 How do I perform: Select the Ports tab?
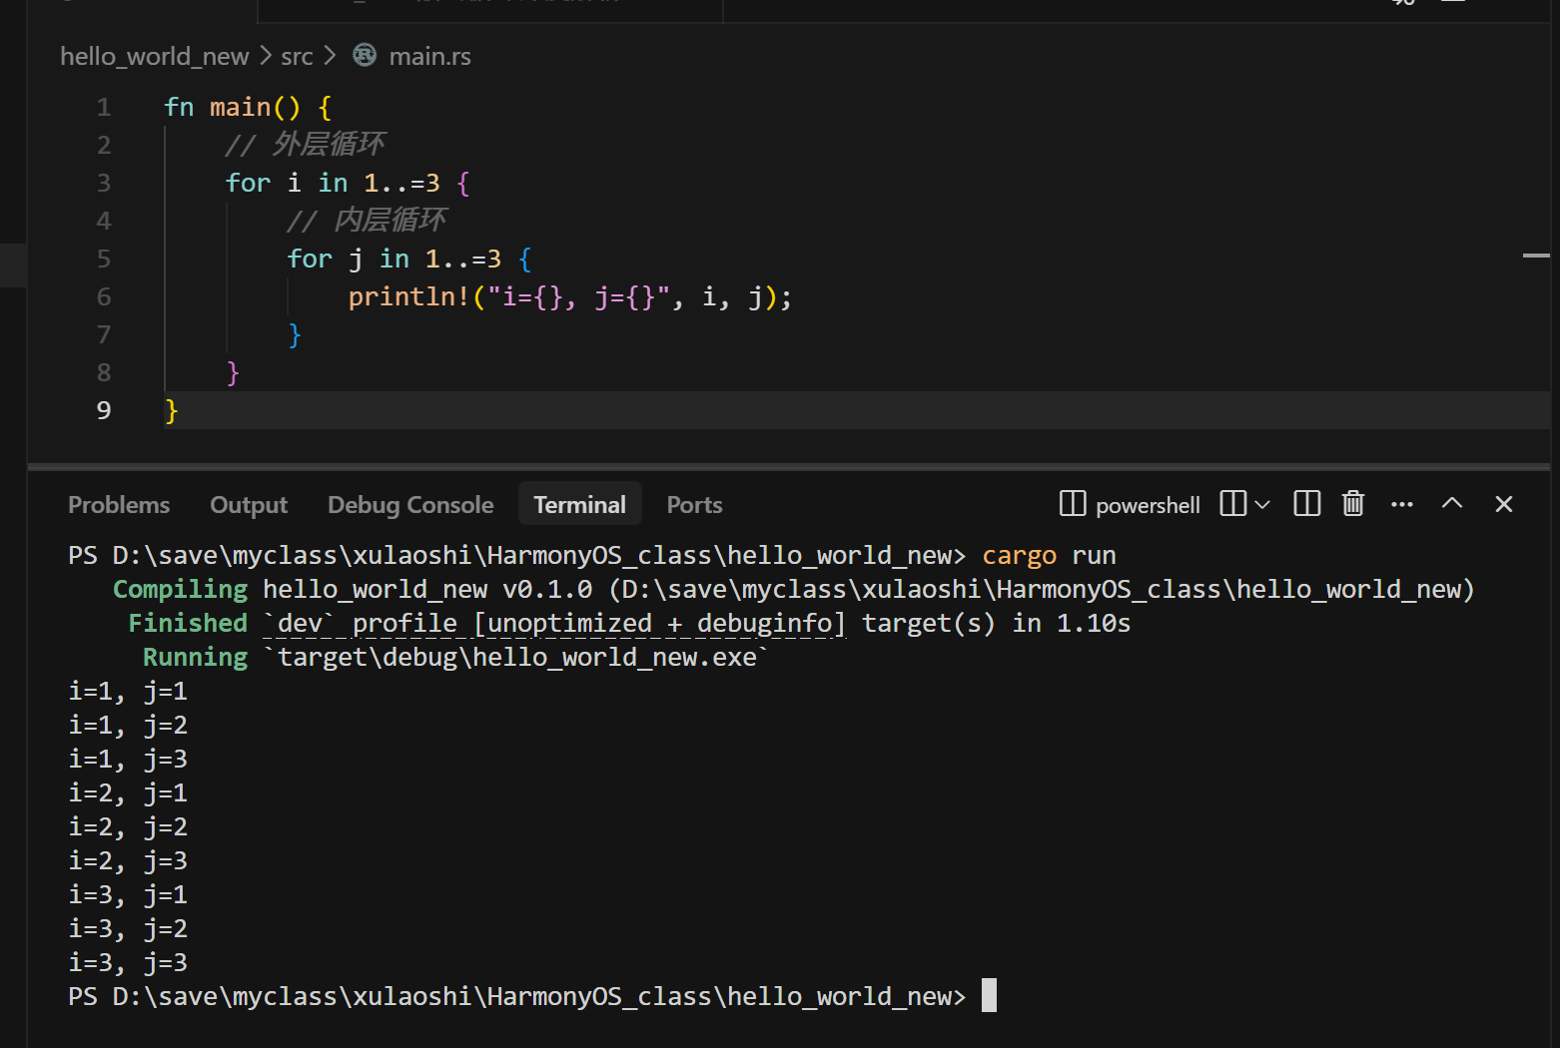(694, 505)
